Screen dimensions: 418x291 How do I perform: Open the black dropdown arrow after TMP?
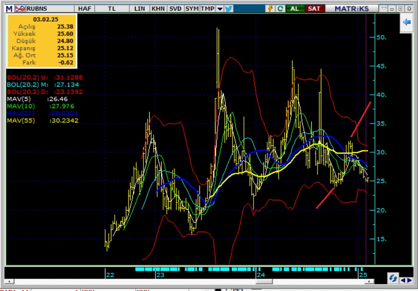point(220,9)
